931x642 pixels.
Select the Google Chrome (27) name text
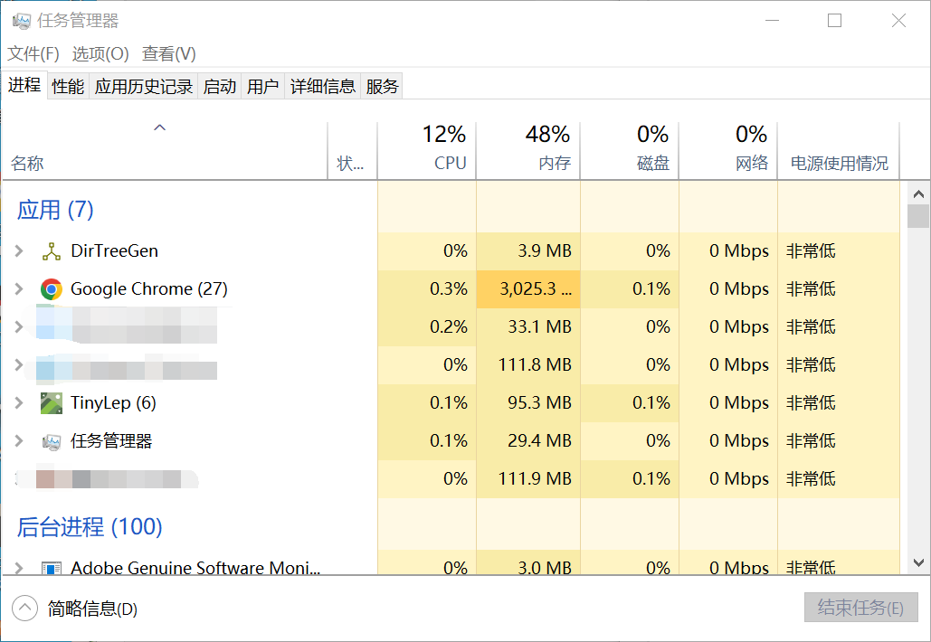[x=149, y=289]
